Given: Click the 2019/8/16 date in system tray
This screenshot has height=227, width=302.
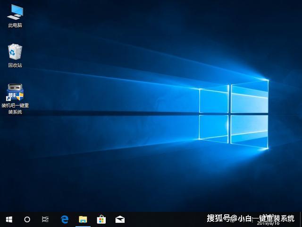Looking at the screenshot, I should click(268, 223).
